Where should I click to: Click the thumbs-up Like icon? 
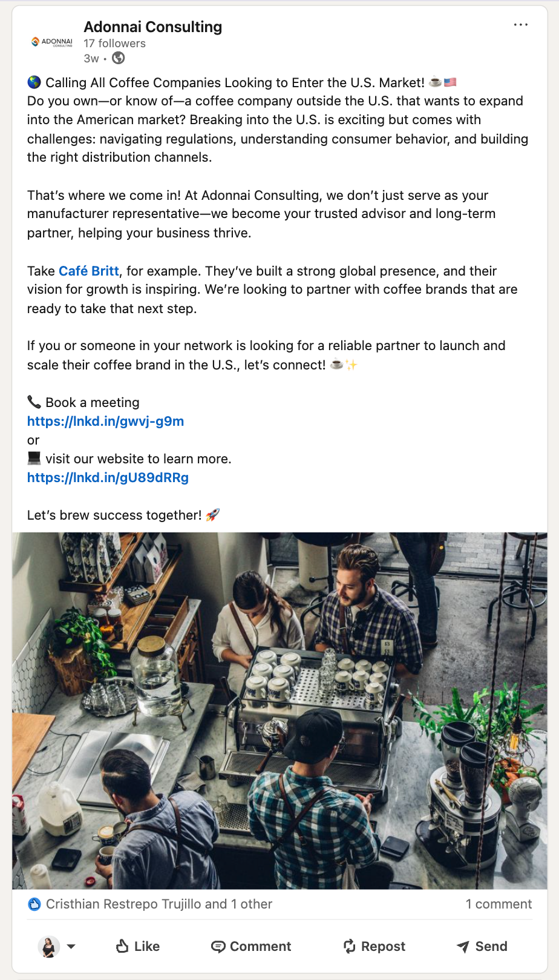coord(122,946)
